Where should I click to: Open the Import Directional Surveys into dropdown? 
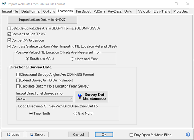(x=45, y=99)
